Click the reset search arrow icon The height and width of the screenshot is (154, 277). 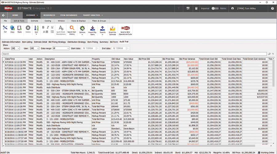(273, 54)
